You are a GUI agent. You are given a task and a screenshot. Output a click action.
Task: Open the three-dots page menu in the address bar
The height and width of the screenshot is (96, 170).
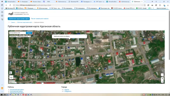click(142, 5)
